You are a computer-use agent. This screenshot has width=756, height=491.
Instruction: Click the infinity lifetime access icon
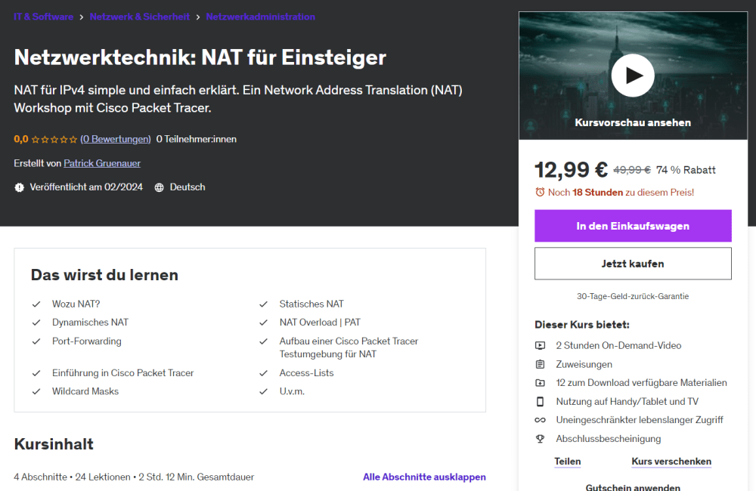click(540, 420)
